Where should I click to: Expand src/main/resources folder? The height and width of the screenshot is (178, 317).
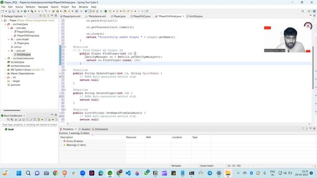[x=5, y=58]
